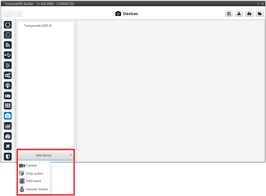Open the sliders settings sidebar icon

tap(8, 65)
